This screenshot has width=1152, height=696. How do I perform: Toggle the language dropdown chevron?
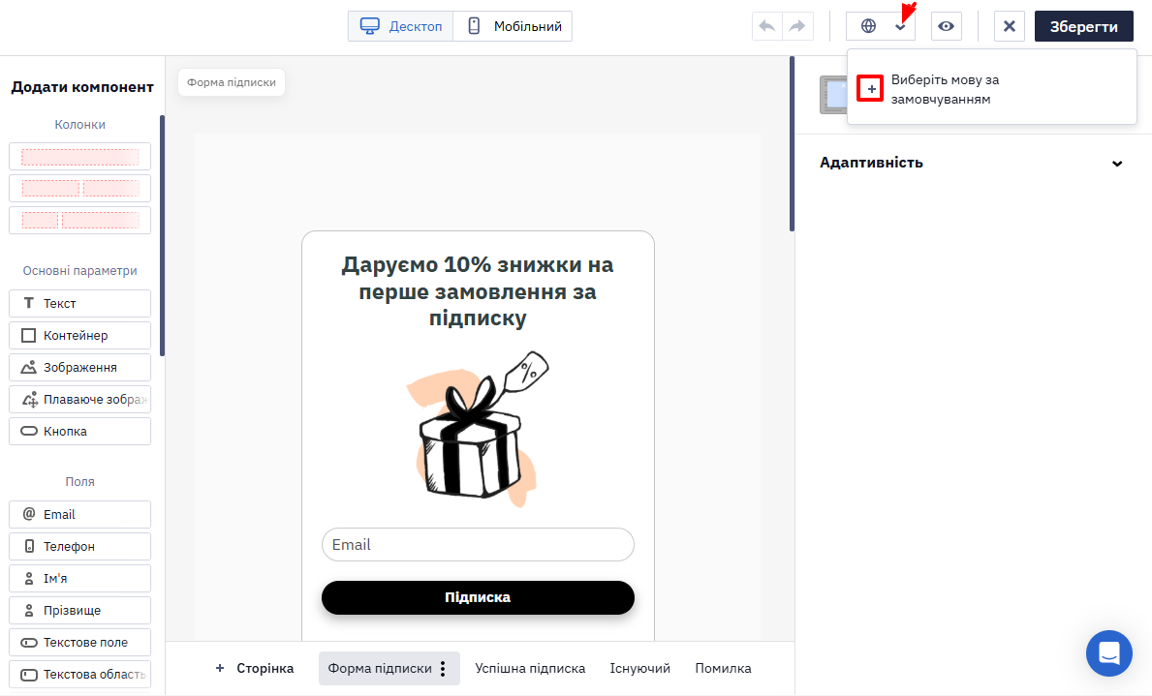[901, 27]
